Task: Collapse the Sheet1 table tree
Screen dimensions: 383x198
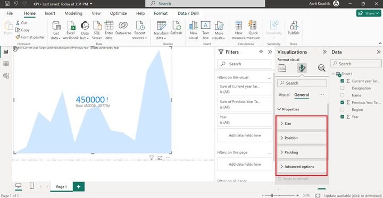Action: 333,74
